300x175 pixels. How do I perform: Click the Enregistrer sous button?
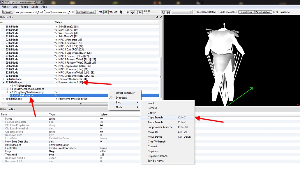pyautogui.click(x=86, y=12)
